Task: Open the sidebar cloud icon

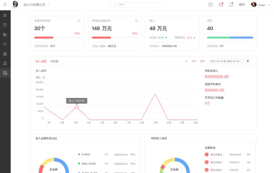Action: [5, 44]
